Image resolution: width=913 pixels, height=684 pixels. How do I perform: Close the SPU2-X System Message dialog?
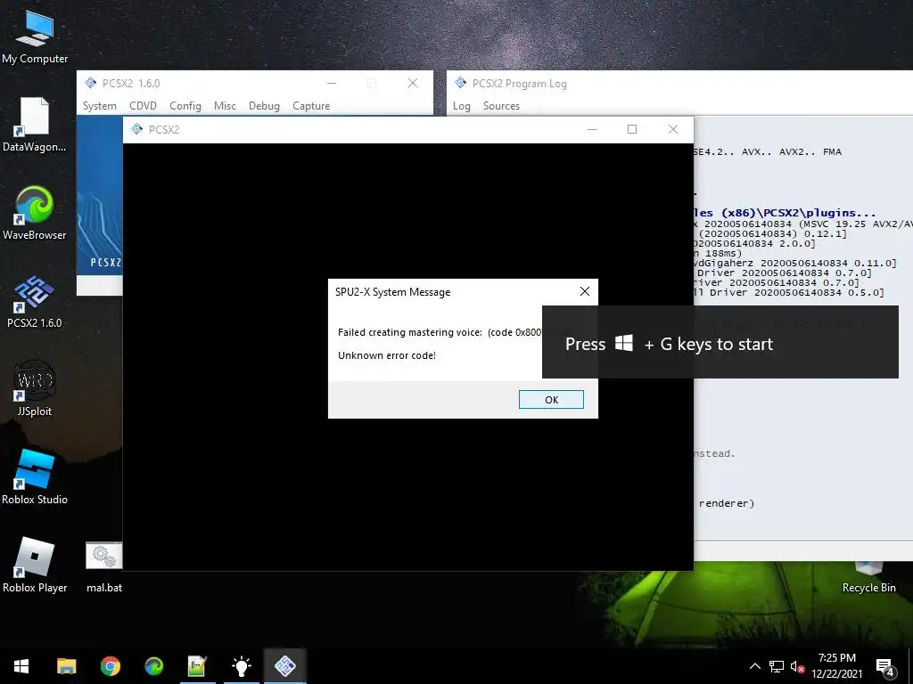point(585,291)
